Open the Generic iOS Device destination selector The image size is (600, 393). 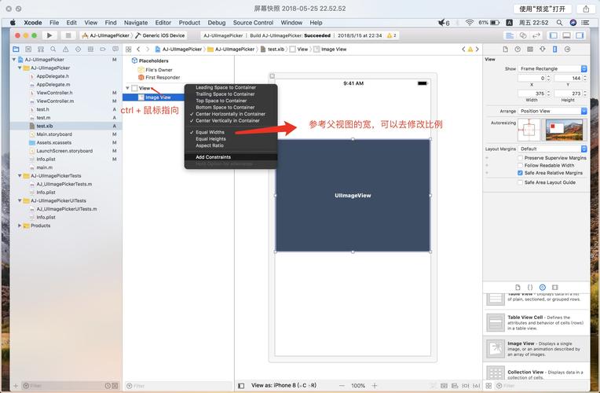tap(160, 35)
